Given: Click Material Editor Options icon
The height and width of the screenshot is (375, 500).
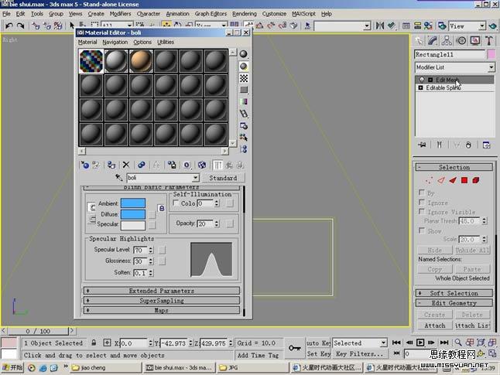Looking at the screenshot, I should pyautogui.click(x=244, y=126).
